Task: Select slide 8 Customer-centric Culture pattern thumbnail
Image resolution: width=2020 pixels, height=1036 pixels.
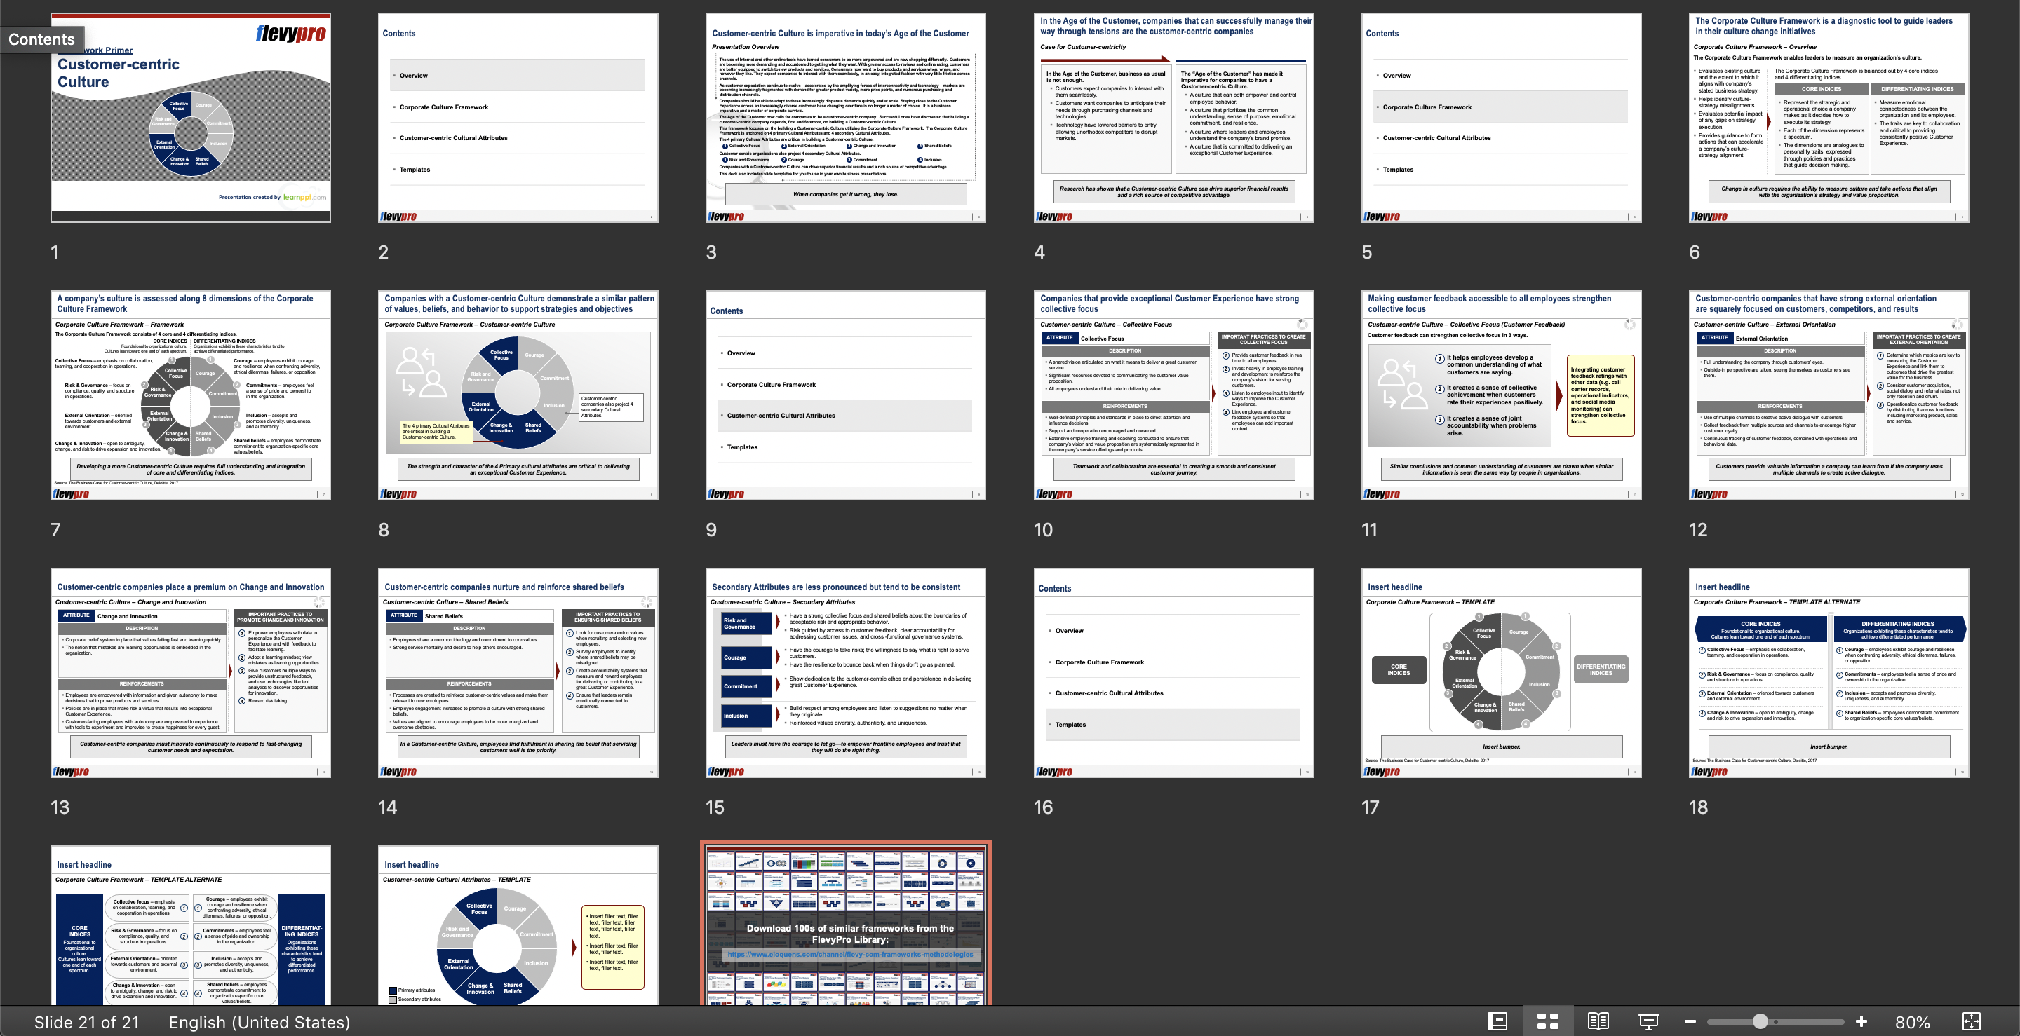Action: pyautogui.click(x=518, y=395)
